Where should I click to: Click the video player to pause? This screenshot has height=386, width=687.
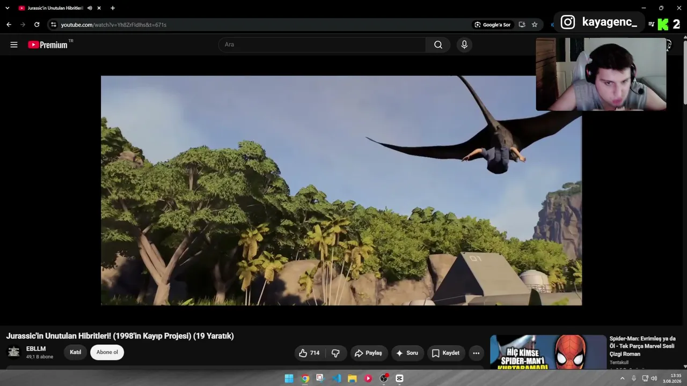click(341, 190)
